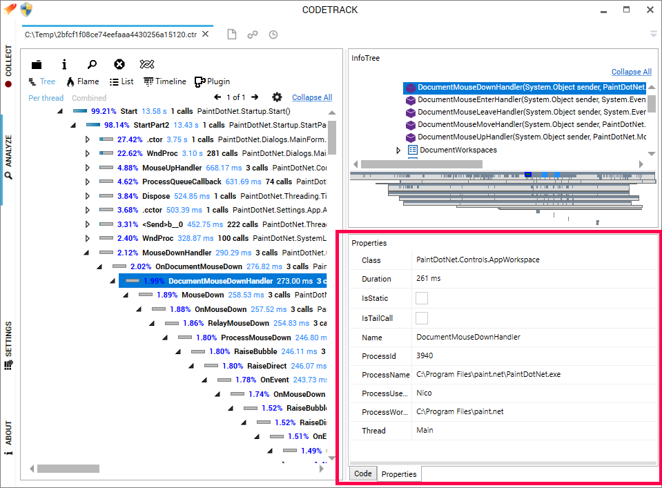Viewport: 662px width, 488px height.
Task: Select RelayMouseDown 1.86% row
Action: click(246, 323)
